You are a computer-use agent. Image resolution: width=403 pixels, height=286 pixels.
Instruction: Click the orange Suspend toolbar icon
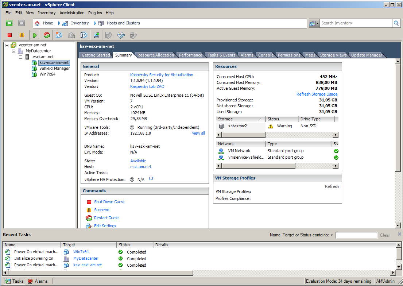pyautogui.click(x=22, y=35)
